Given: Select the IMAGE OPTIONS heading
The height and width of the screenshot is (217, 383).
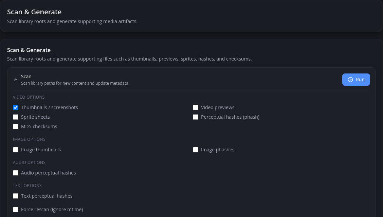Looking at the screenshot, I should click(x=29, y=139).
